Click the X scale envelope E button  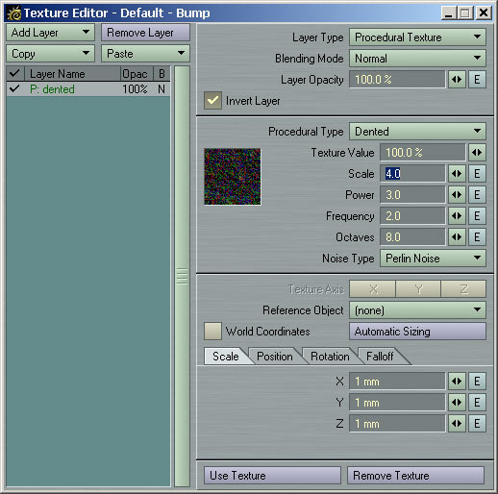tap(477, 382)
